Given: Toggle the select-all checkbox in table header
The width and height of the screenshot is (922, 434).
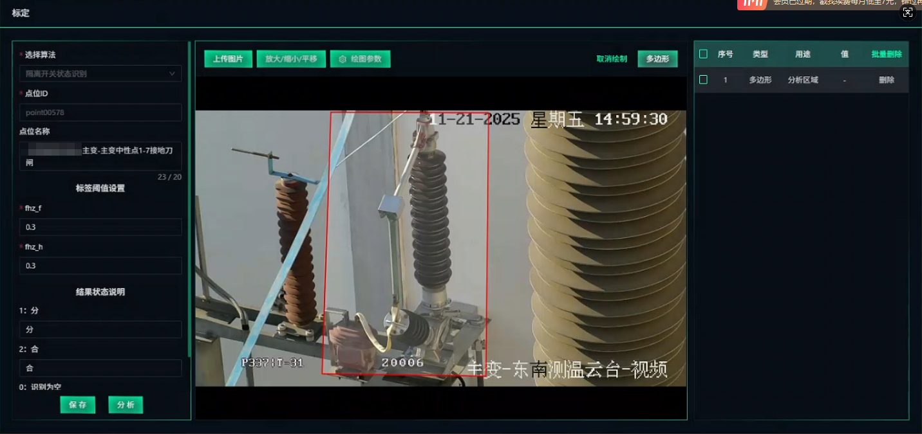Looking at the screenshot, I should tap(703, 54).
